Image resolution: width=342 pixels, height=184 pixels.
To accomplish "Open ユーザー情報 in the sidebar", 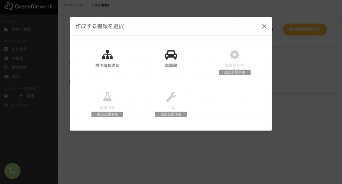I will coord(23,96).
